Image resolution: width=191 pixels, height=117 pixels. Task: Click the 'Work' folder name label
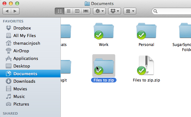click(x=104, y=45)
